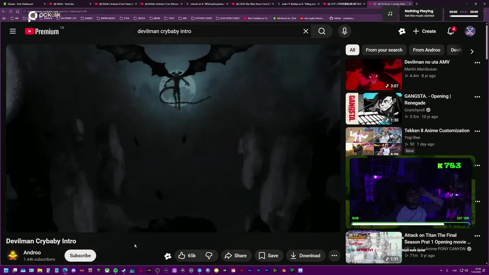The image size is (489, 275).
Task: Open more actions menu beside Download
Action: [x=334, y=256]
